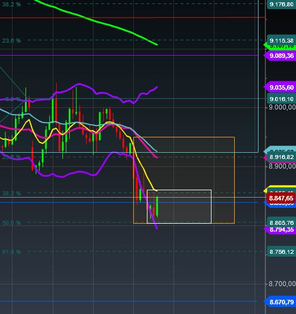The image size is (296, 314).
Task: Click the 9.016,10 price label
Action: tap(281, 99)
